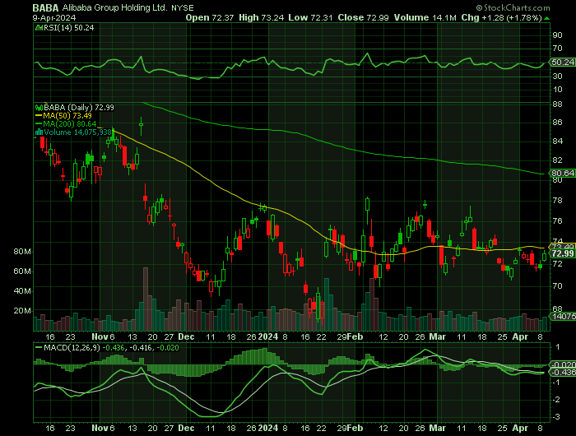Click the 68 label on the price axis
Image resolution: width=576 pixels, height=436 pixels.
point(557,309)
